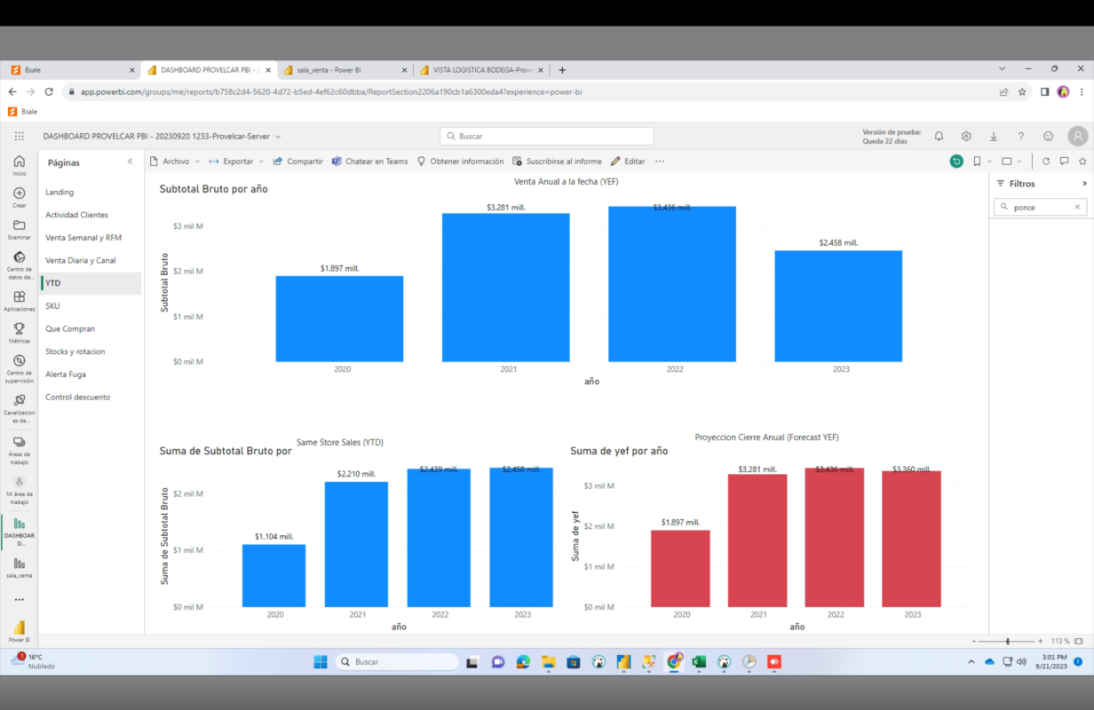Screen dimensions: 1094x710
Task: Go to the SKU report page
Action: click(53, 306)
